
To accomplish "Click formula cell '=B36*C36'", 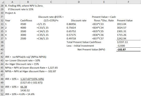I will (98, 35).
